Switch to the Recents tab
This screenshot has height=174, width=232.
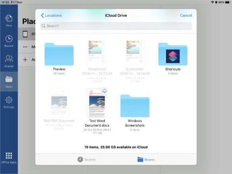click(87, 159)
